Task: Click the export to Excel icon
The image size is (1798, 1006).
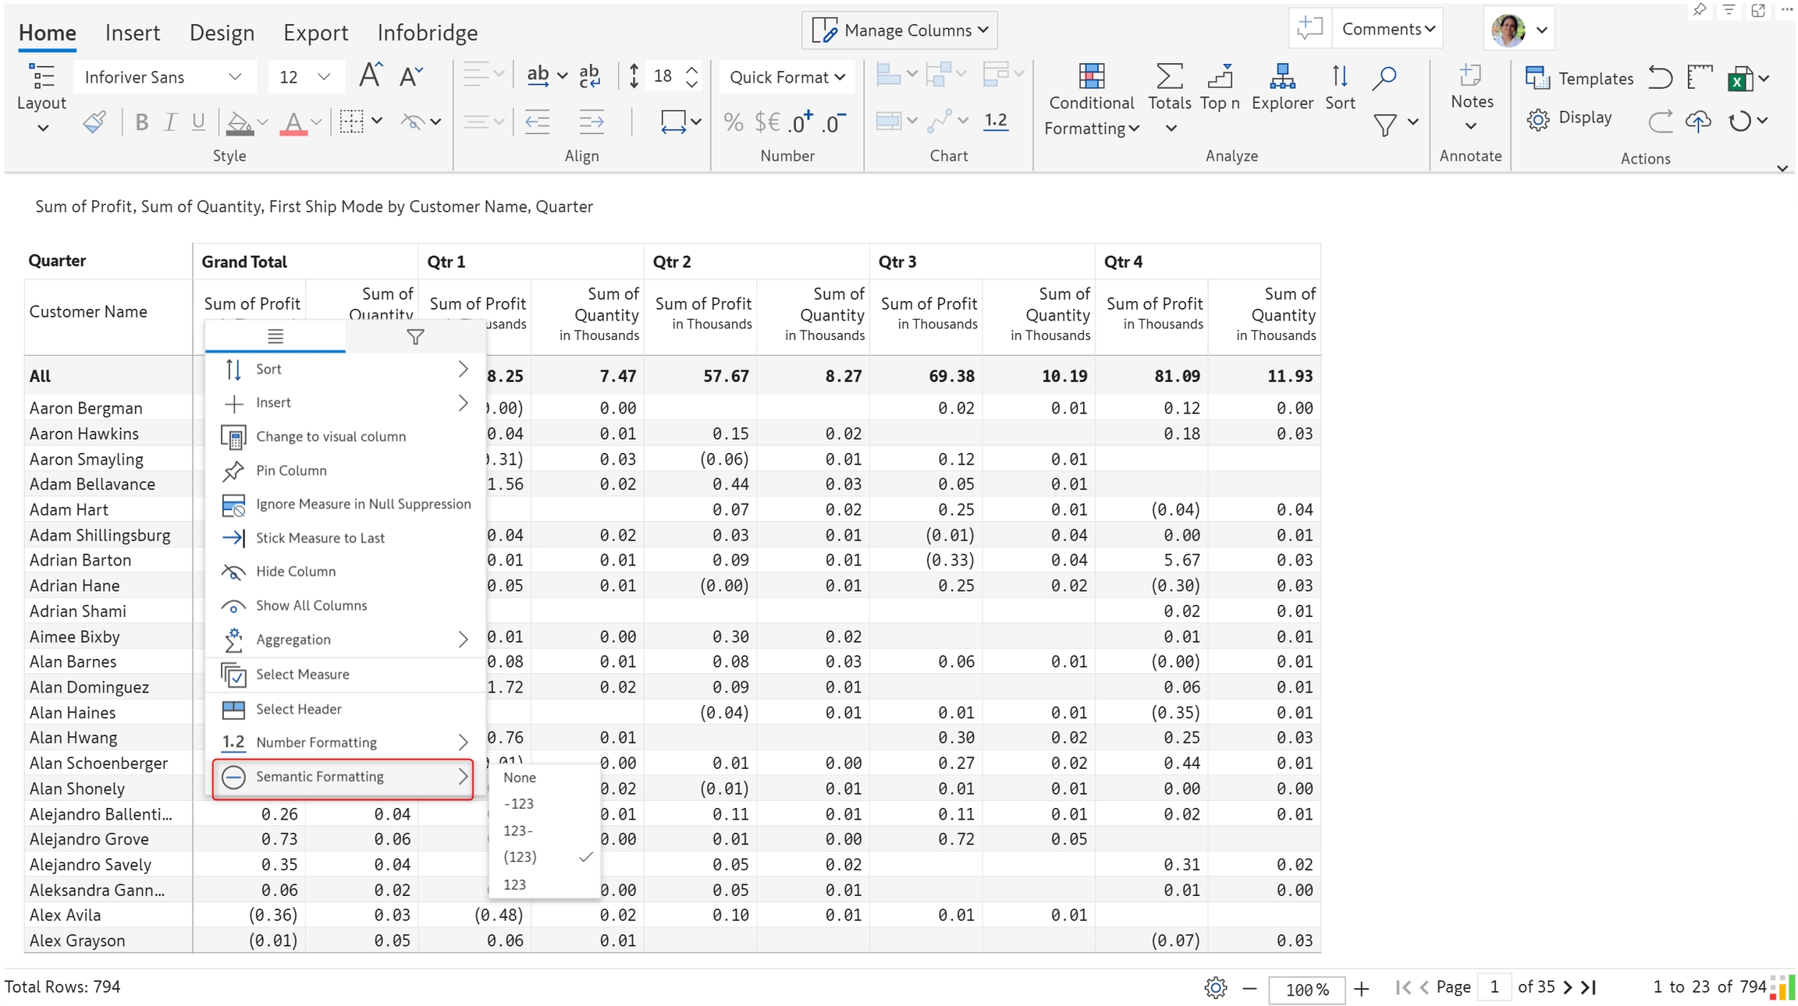Action: pyautogui.click(x=1739, y=79)
